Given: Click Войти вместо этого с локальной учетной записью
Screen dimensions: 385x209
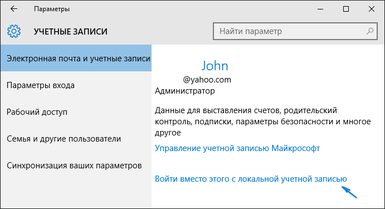Looking at the screenshot, I should click(251, 179).
